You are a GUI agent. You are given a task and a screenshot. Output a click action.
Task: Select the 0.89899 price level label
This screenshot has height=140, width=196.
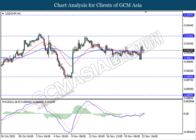click(x=189, y=77)
